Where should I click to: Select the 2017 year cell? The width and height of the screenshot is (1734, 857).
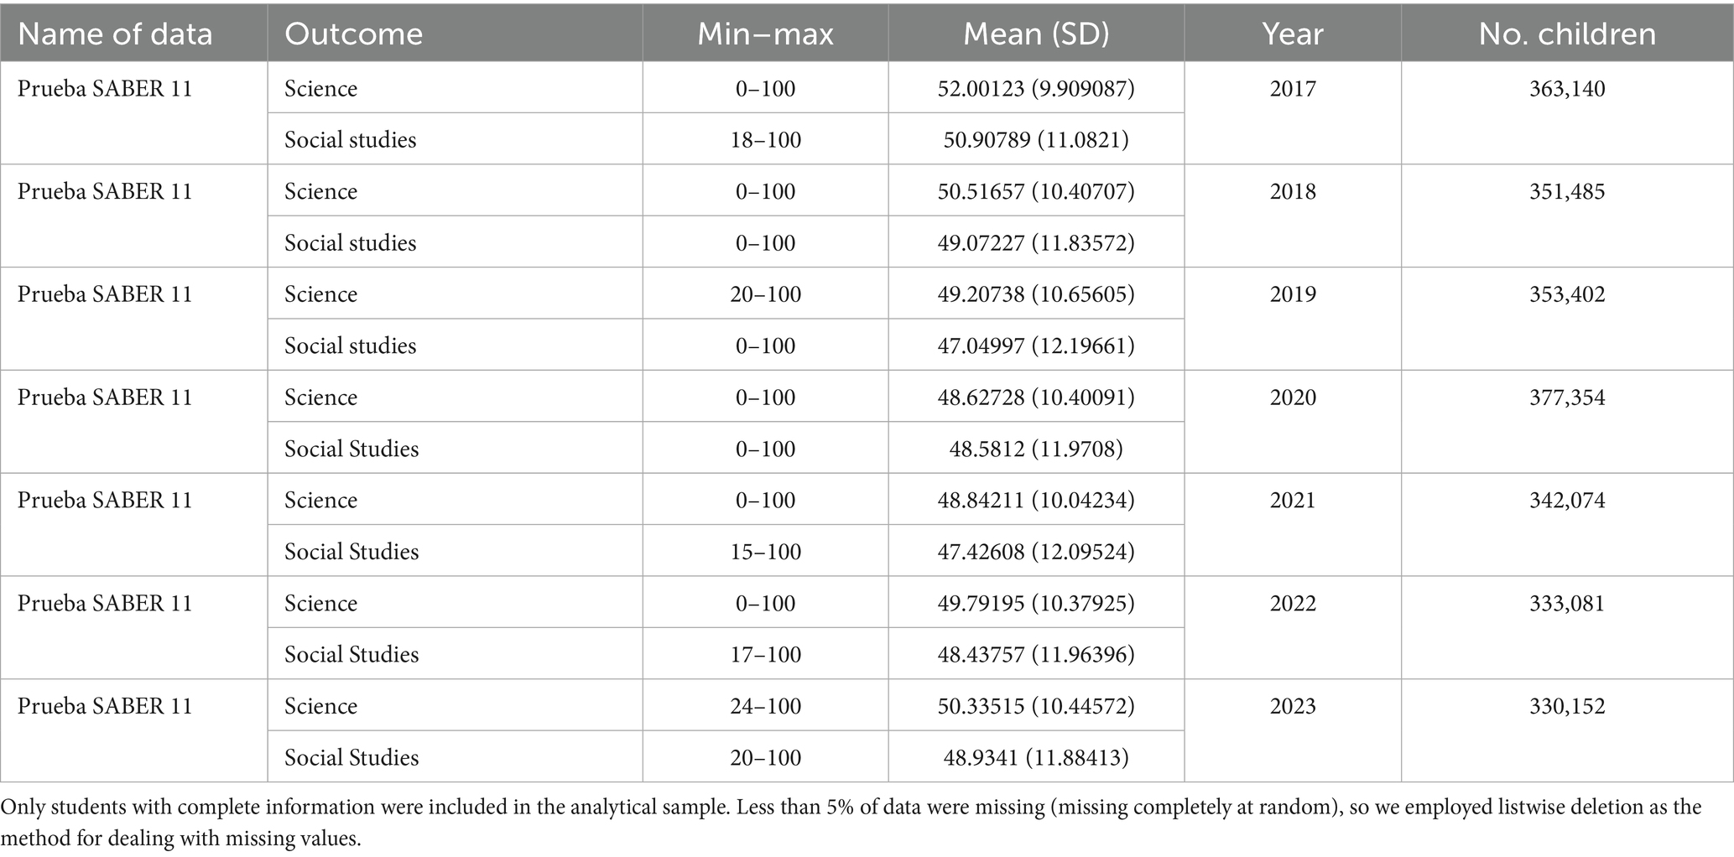pos(1292,89)
